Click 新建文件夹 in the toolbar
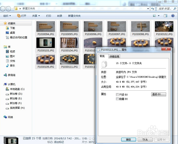The image size is (178, 144). pyautogui.click(x=74, y=16)
